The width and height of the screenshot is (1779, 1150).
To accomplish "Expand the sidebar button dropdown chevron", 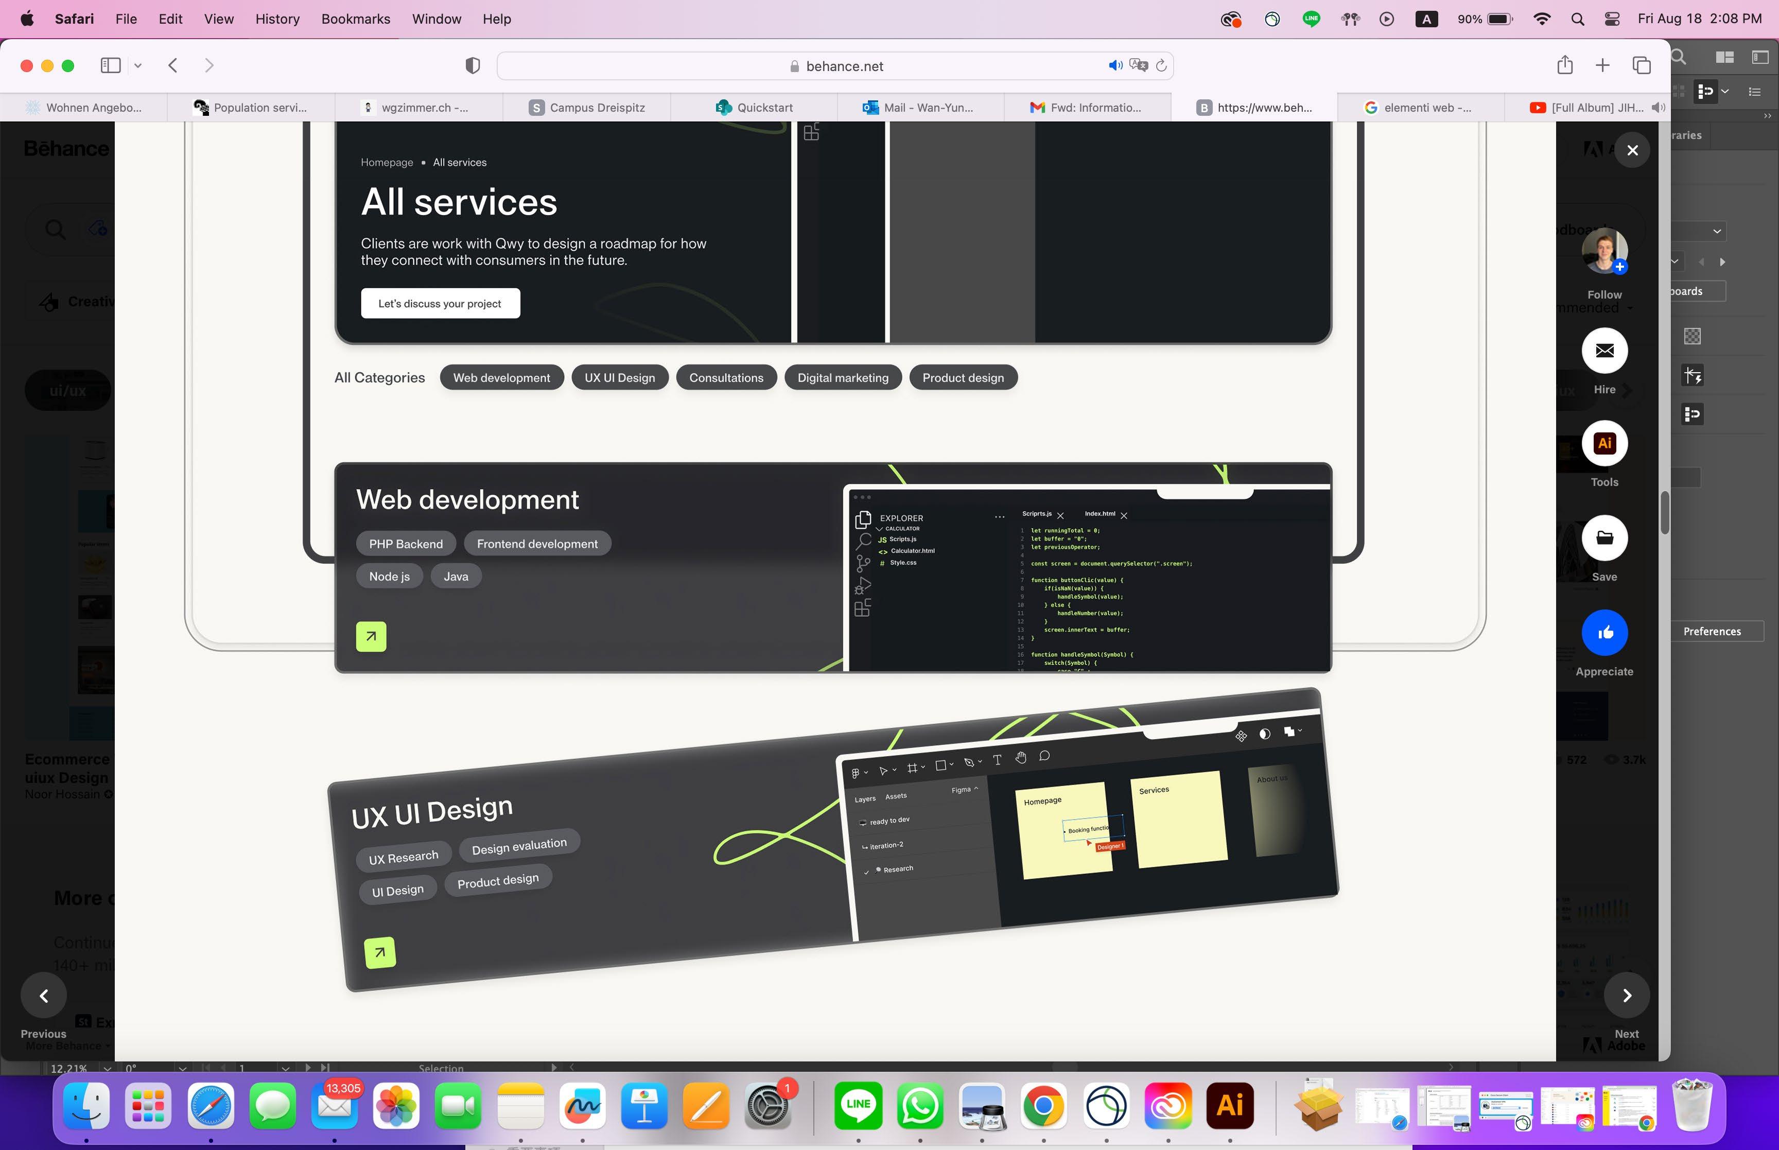I will coord(138,66).
